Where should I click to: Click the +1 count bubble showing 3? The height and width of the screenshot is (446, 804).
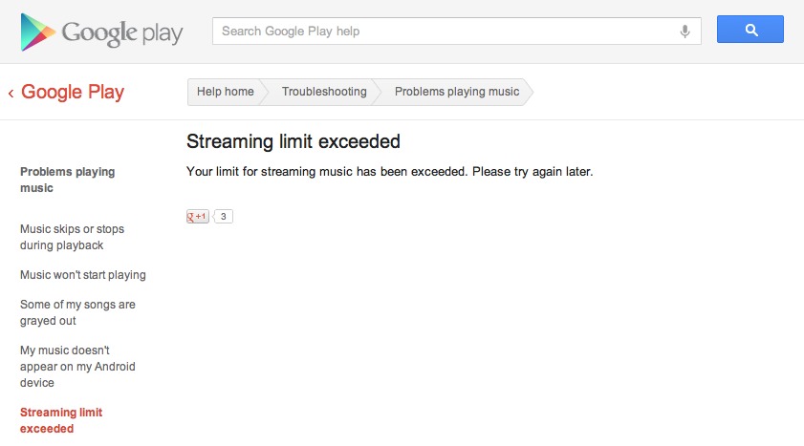pyautogui.click(x=224, y=217)
